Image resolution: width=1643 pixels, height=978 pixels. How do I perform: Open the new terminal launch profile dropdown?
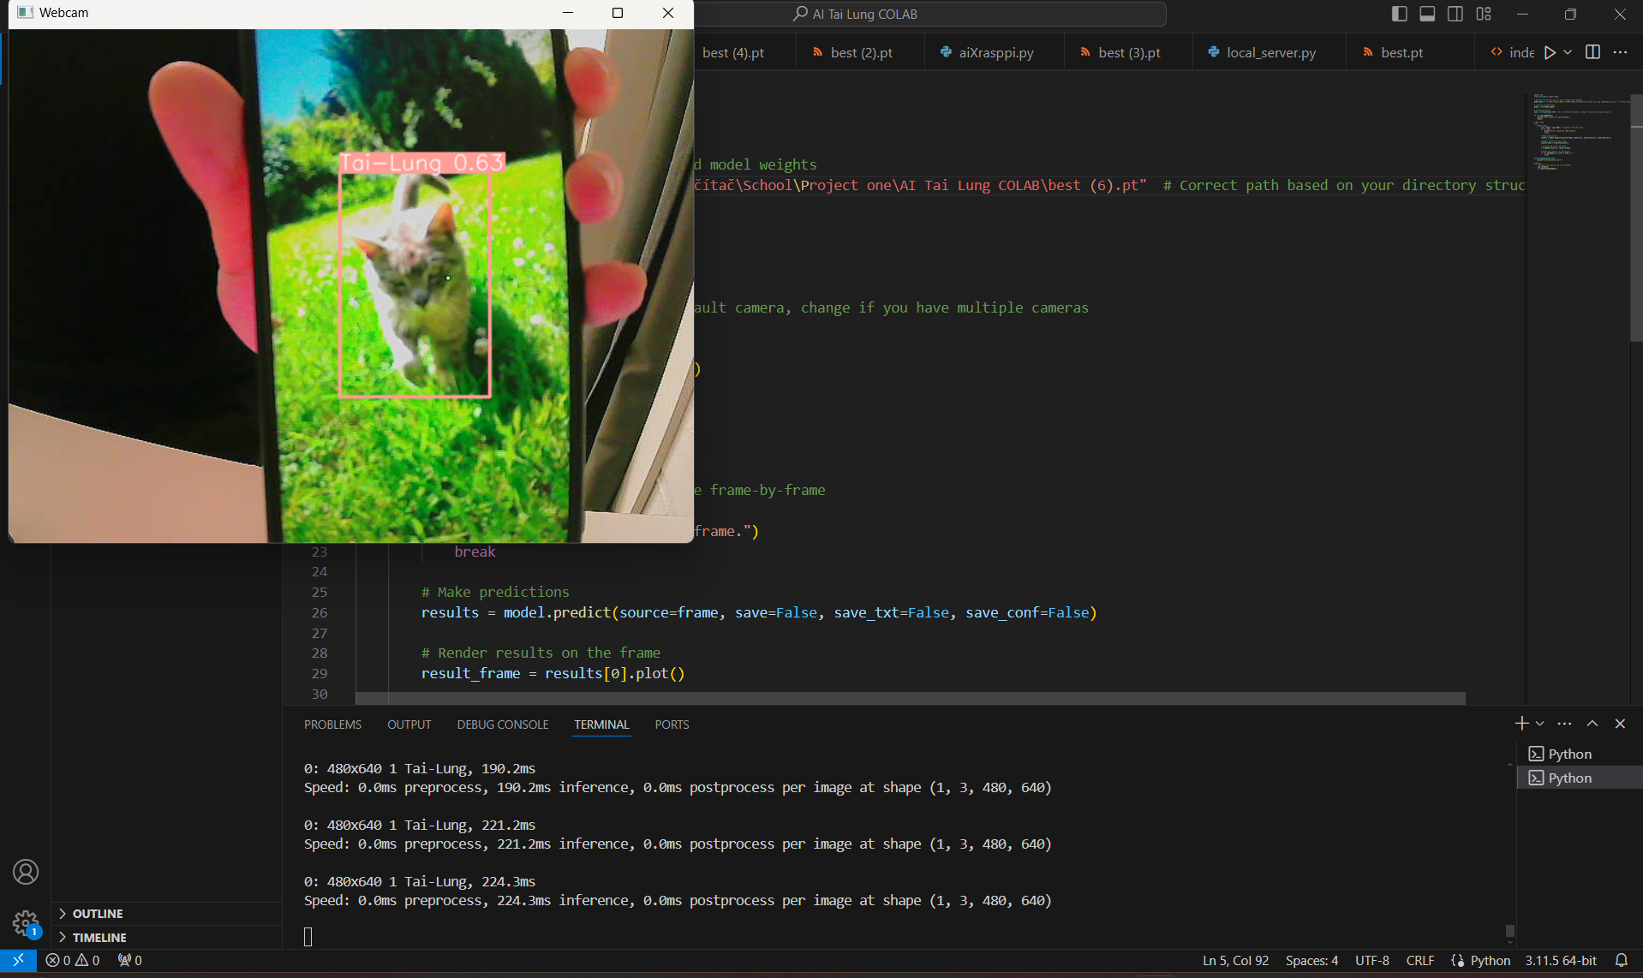[1539, 724]
